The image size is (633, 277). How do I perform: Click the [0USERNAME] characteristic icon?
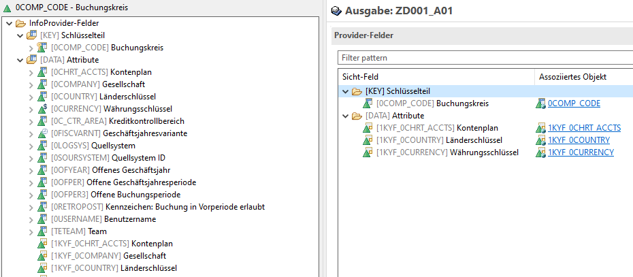point(42,219)
